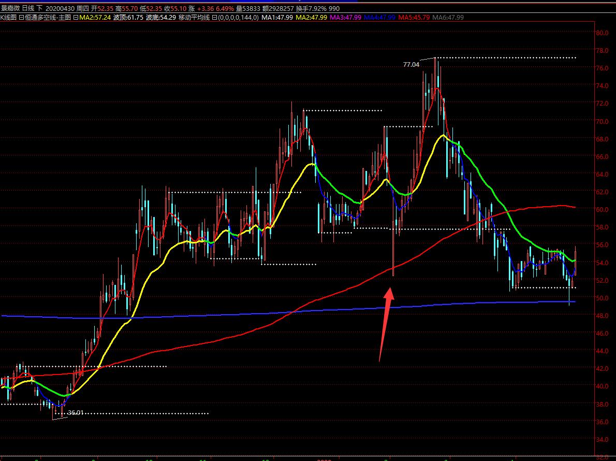Click the 77.04 high price marker
The image size is (616, 461).
[x=410, y=65]
